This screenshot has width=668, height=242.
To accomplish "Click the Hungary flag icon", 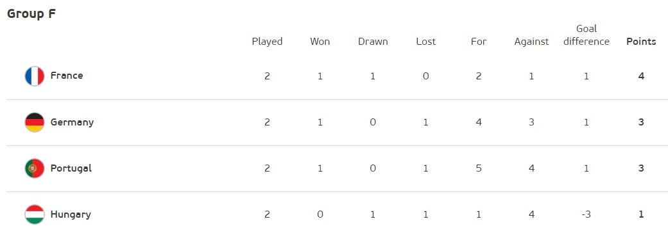I will pos(35,214).
